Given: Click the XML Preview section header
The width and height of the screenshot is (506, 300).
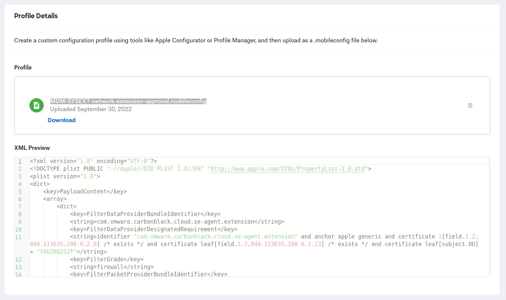Looking at the screenshot, I should tap(32, 148).
